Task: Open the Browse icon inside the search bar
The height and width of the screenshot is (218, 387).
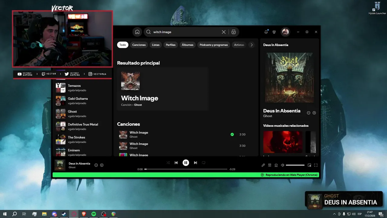Action: [x=233, y=32]
